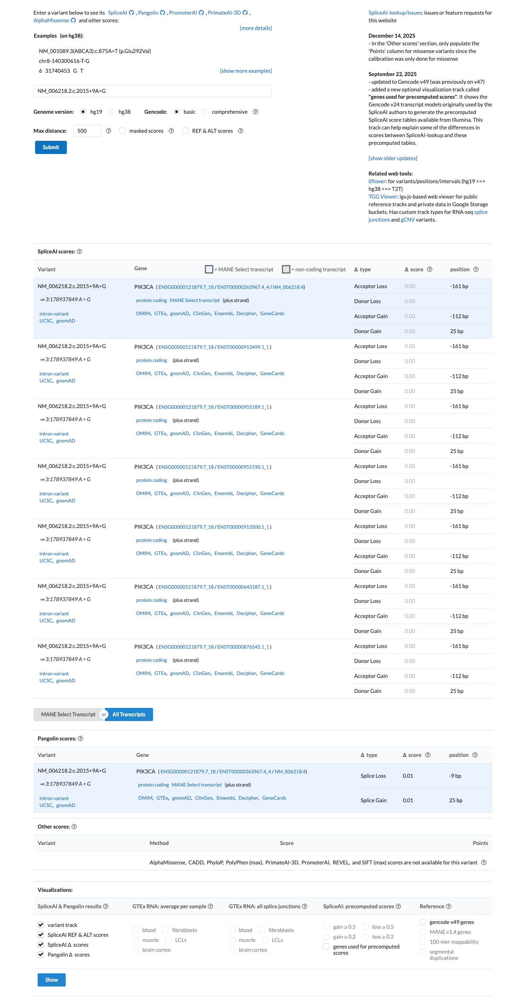Open the PrimateAI-3D GitHub icon link
The image size is (531, 1007).
(x=245, y=12)
